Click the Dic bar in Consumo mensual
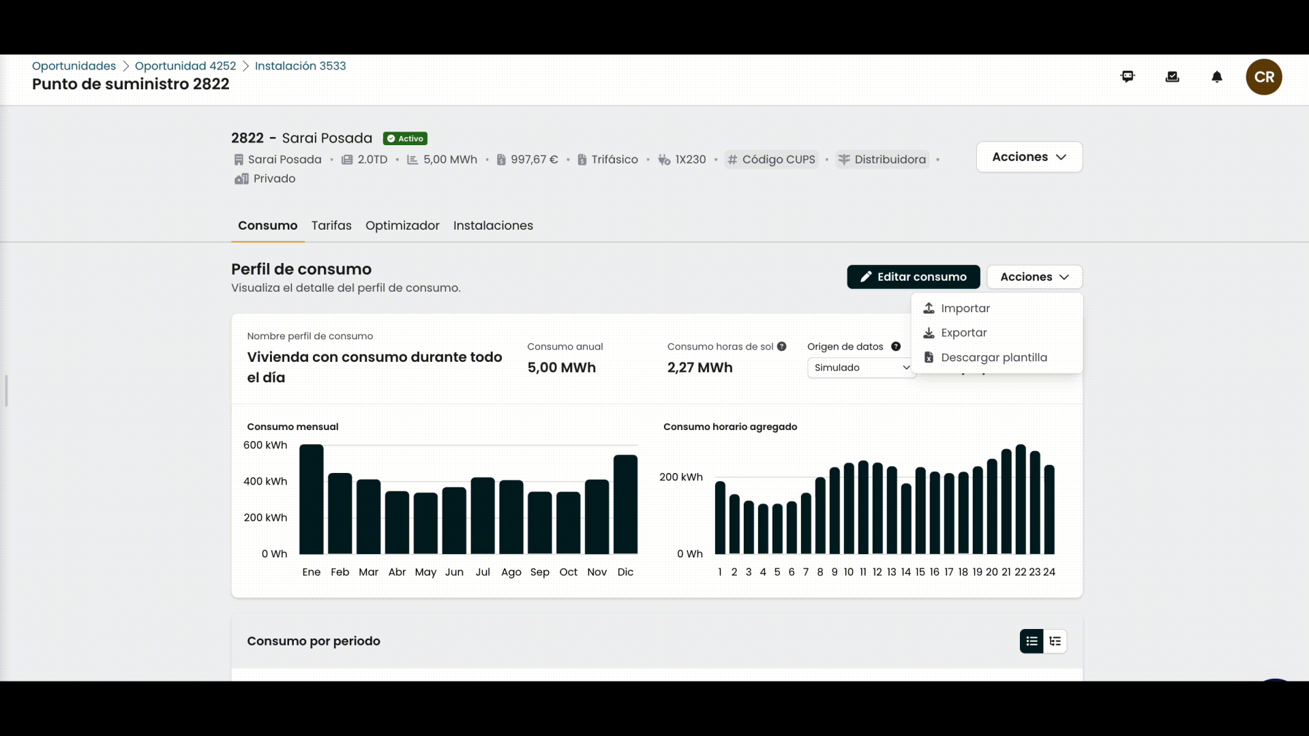 click(625, 504)
